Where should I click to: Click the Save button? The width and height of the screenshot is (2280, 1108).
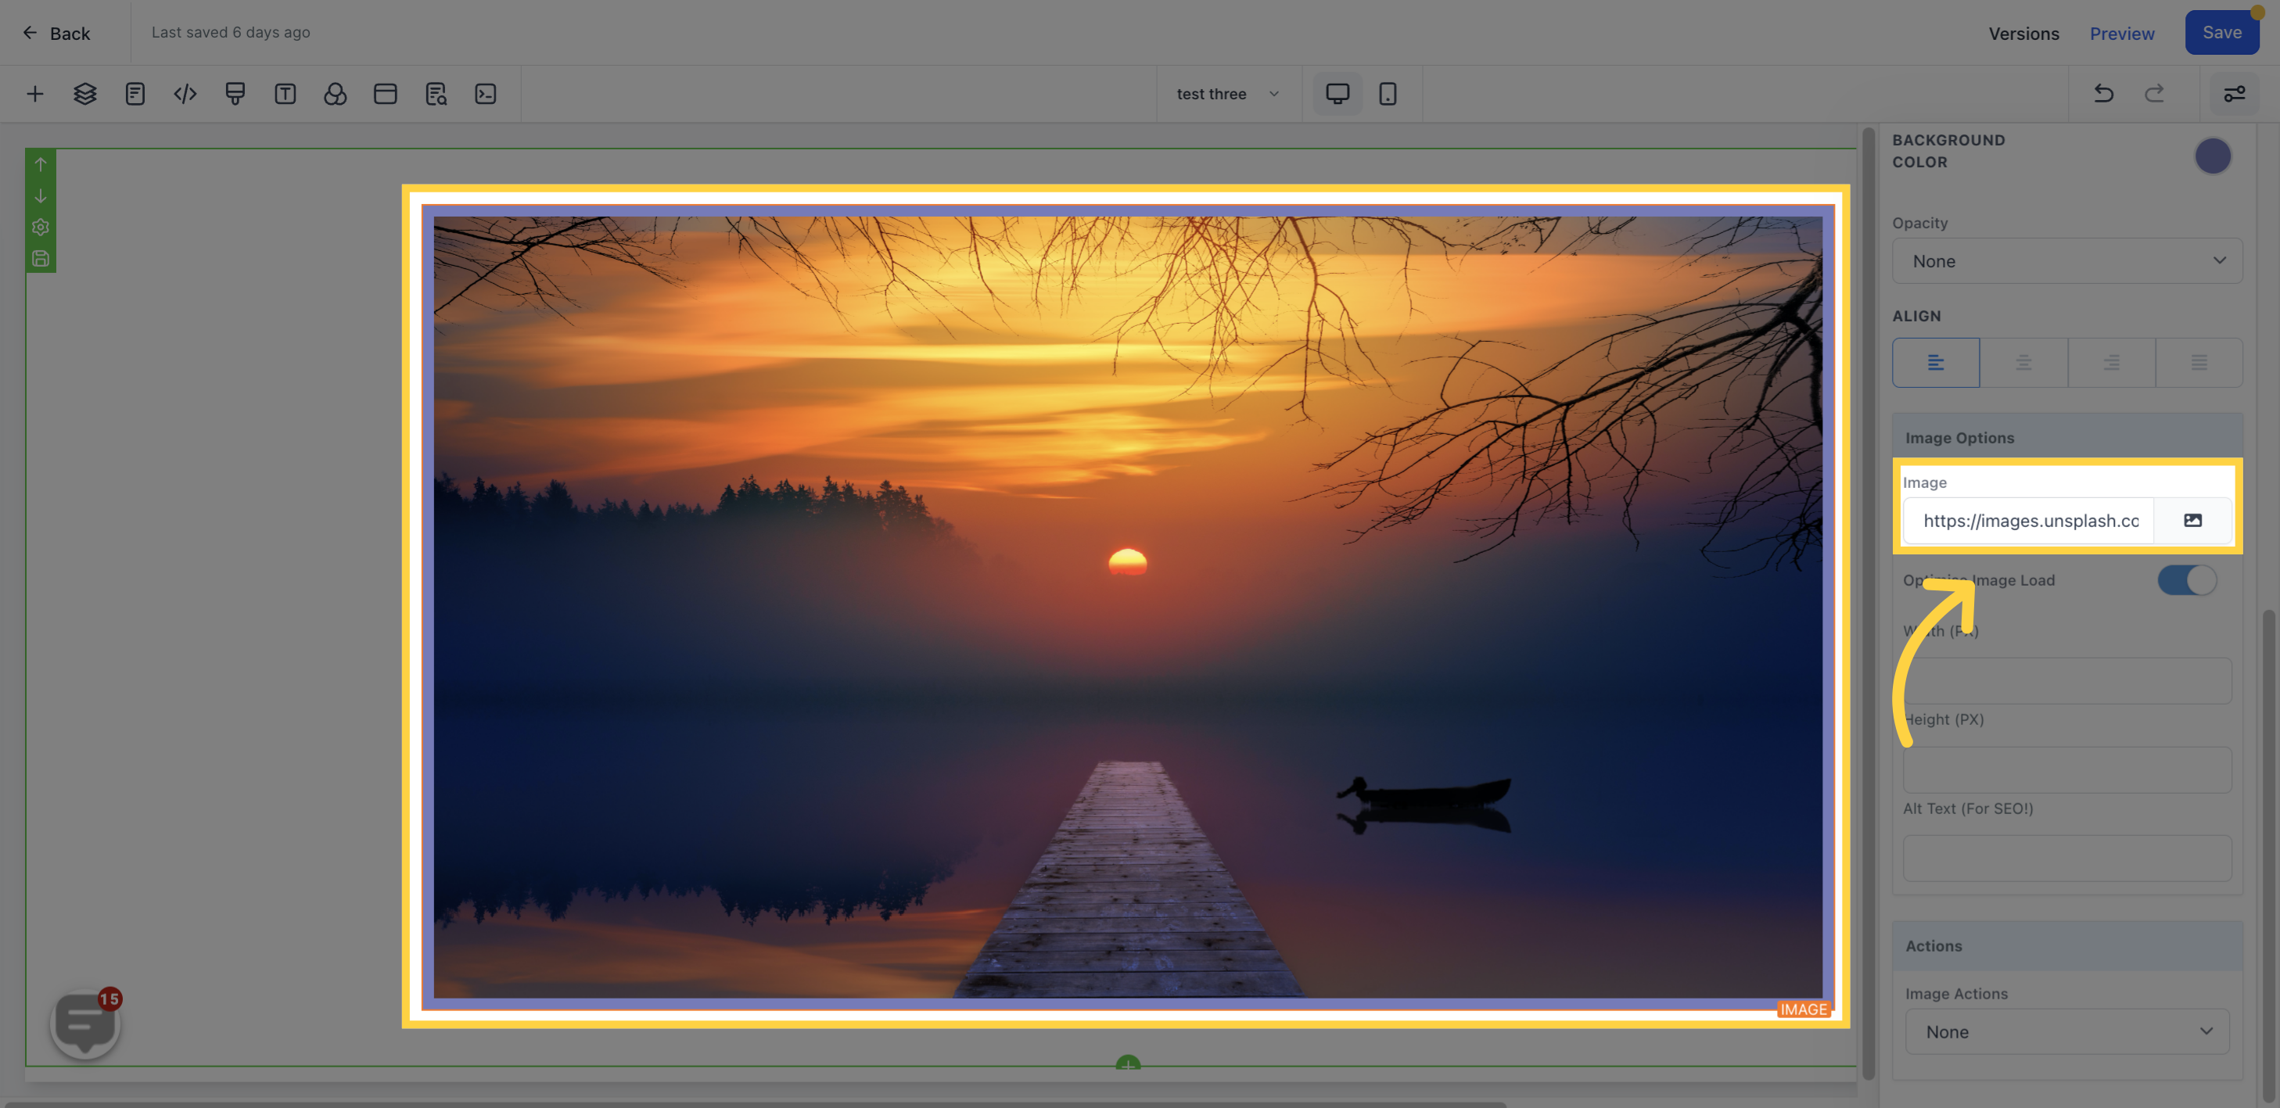coord(2221,33)
